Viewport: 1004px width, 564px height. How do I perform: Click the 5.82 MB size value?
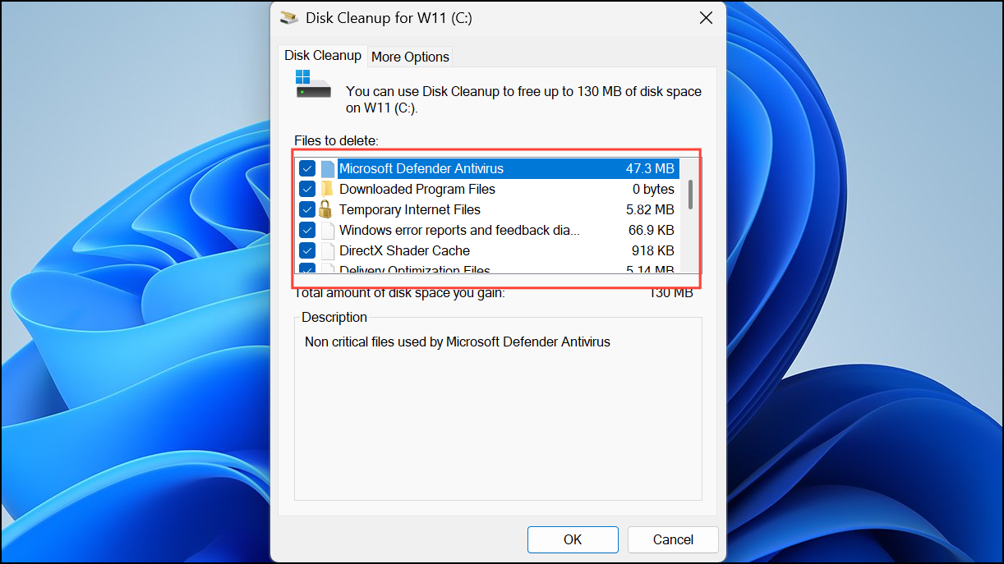pyautogui.click(x=650, y=209)
